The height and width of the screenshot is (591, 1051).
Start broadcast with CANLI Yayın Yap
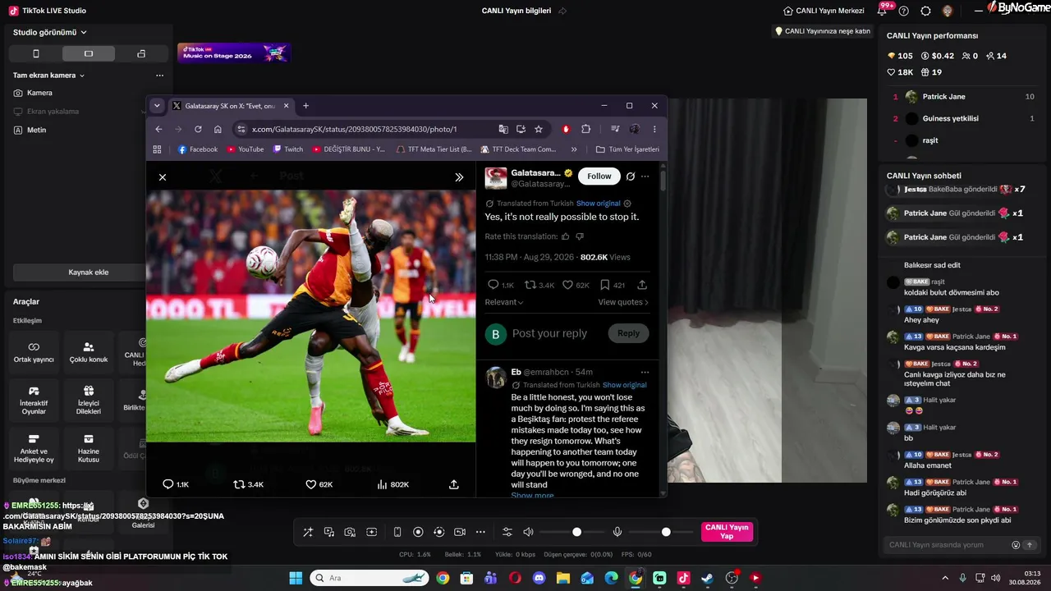click(727, 532)
